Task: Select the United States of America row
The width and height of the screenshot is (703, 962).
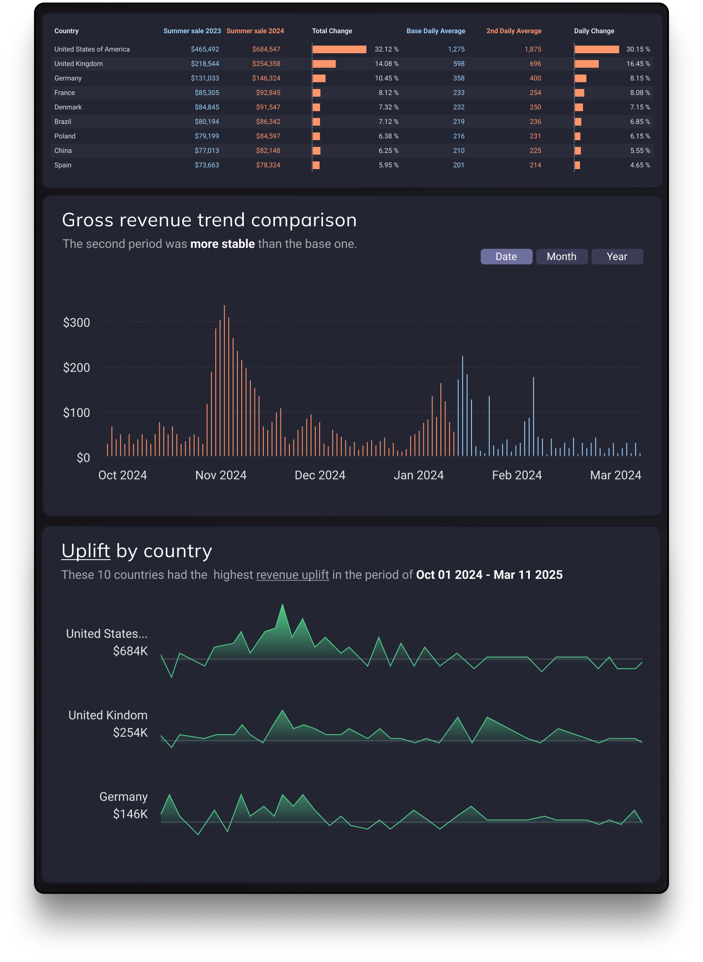Action: click(x=92, y=49)
